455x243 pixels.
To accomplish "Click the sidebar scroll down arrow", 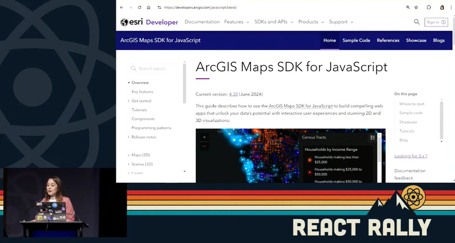I will [185, 171].
